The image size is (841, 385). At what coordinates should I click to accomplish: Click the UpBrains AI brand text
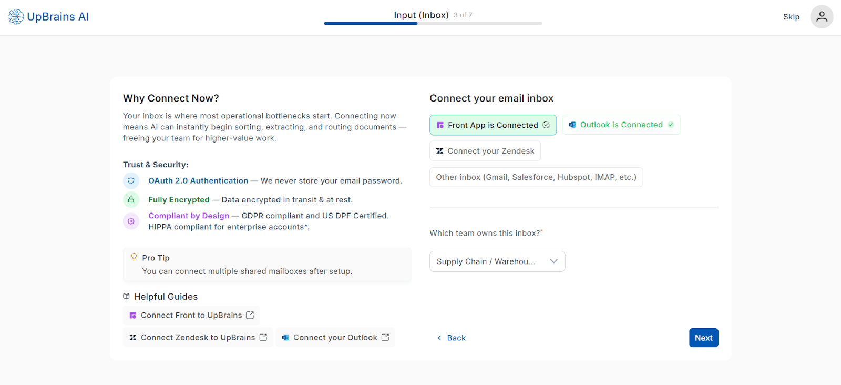pos(58,17)
